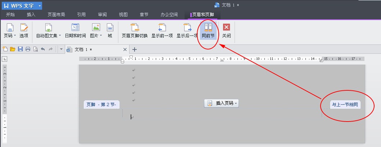381x147 pixels.
Task: Click the right indent marker on ruler
Action: click(x=321, y=60)
